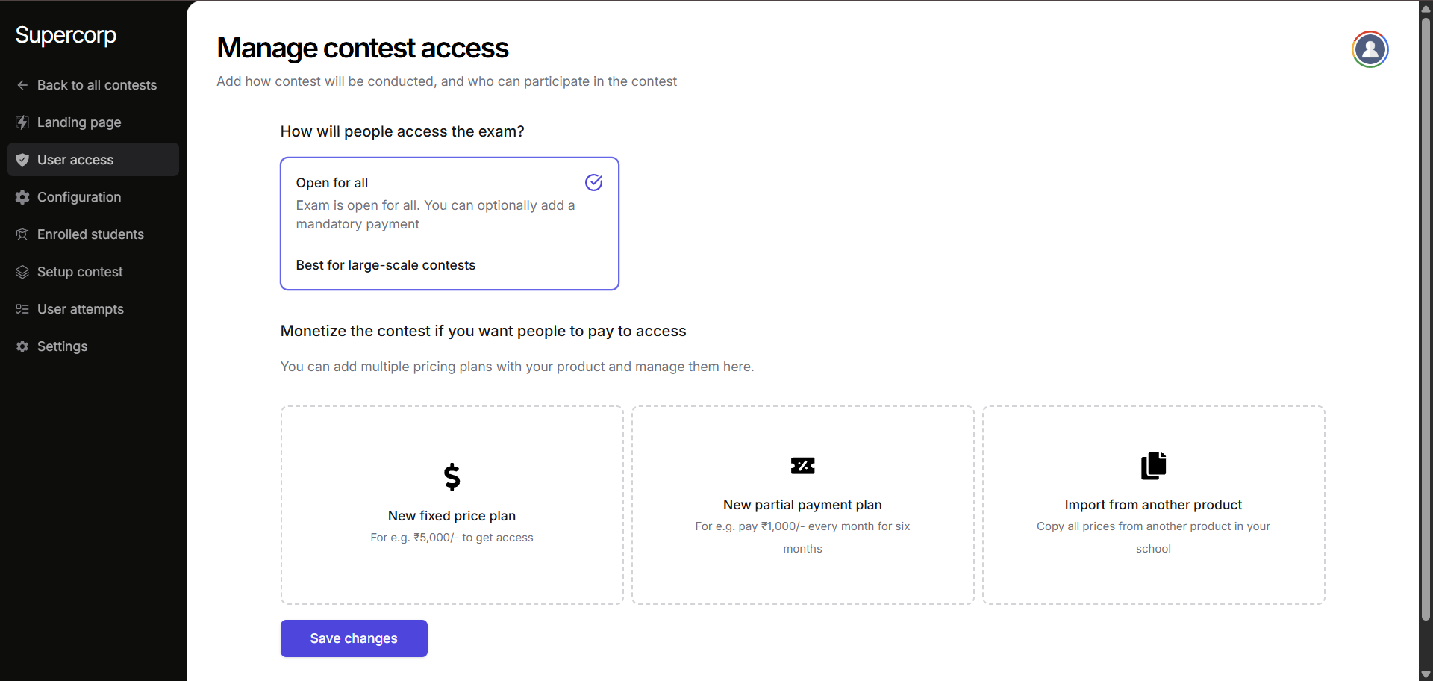Add a New partial payment plan
This screenshot has height=681, width=1433.
coord(802,505)
